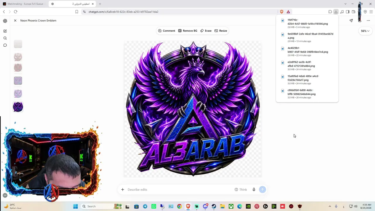375x211 pixels.
Task: Click the chatgpt.com address bar URL
Action: coord(123,12)
